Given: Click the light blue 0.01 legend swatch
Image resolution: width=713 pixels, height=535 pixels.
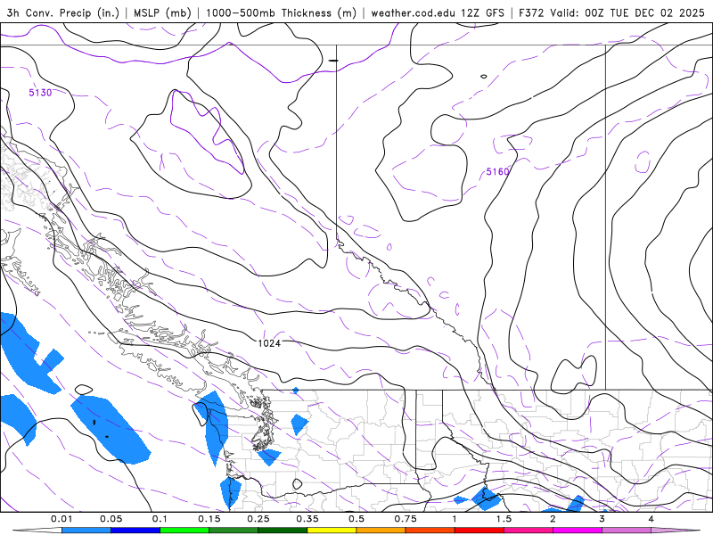Looking at the screenshot, I should click(86, 531).
